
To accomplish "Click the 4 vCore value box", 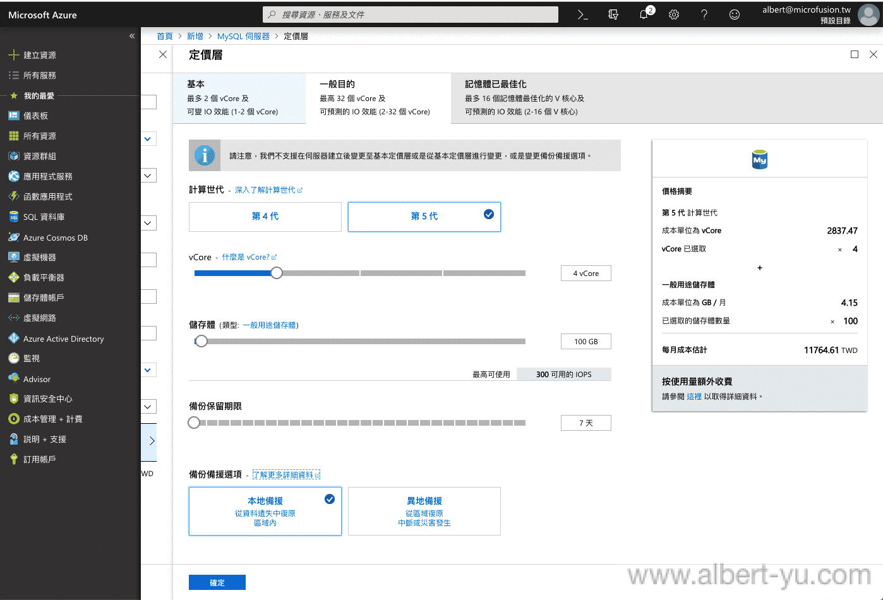I will pos(586,273).
